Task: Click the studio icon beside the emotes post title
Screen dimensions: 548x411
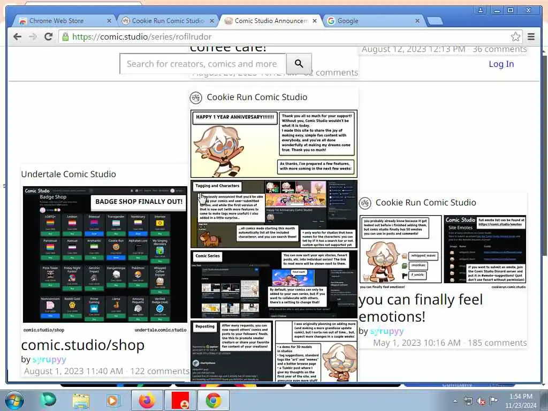Action: coord(365,203)
